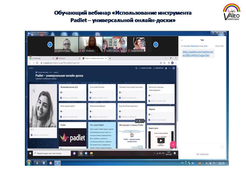Like the padlet with heart icon in header
Viewport: 246px width, 185px height.
136,68
